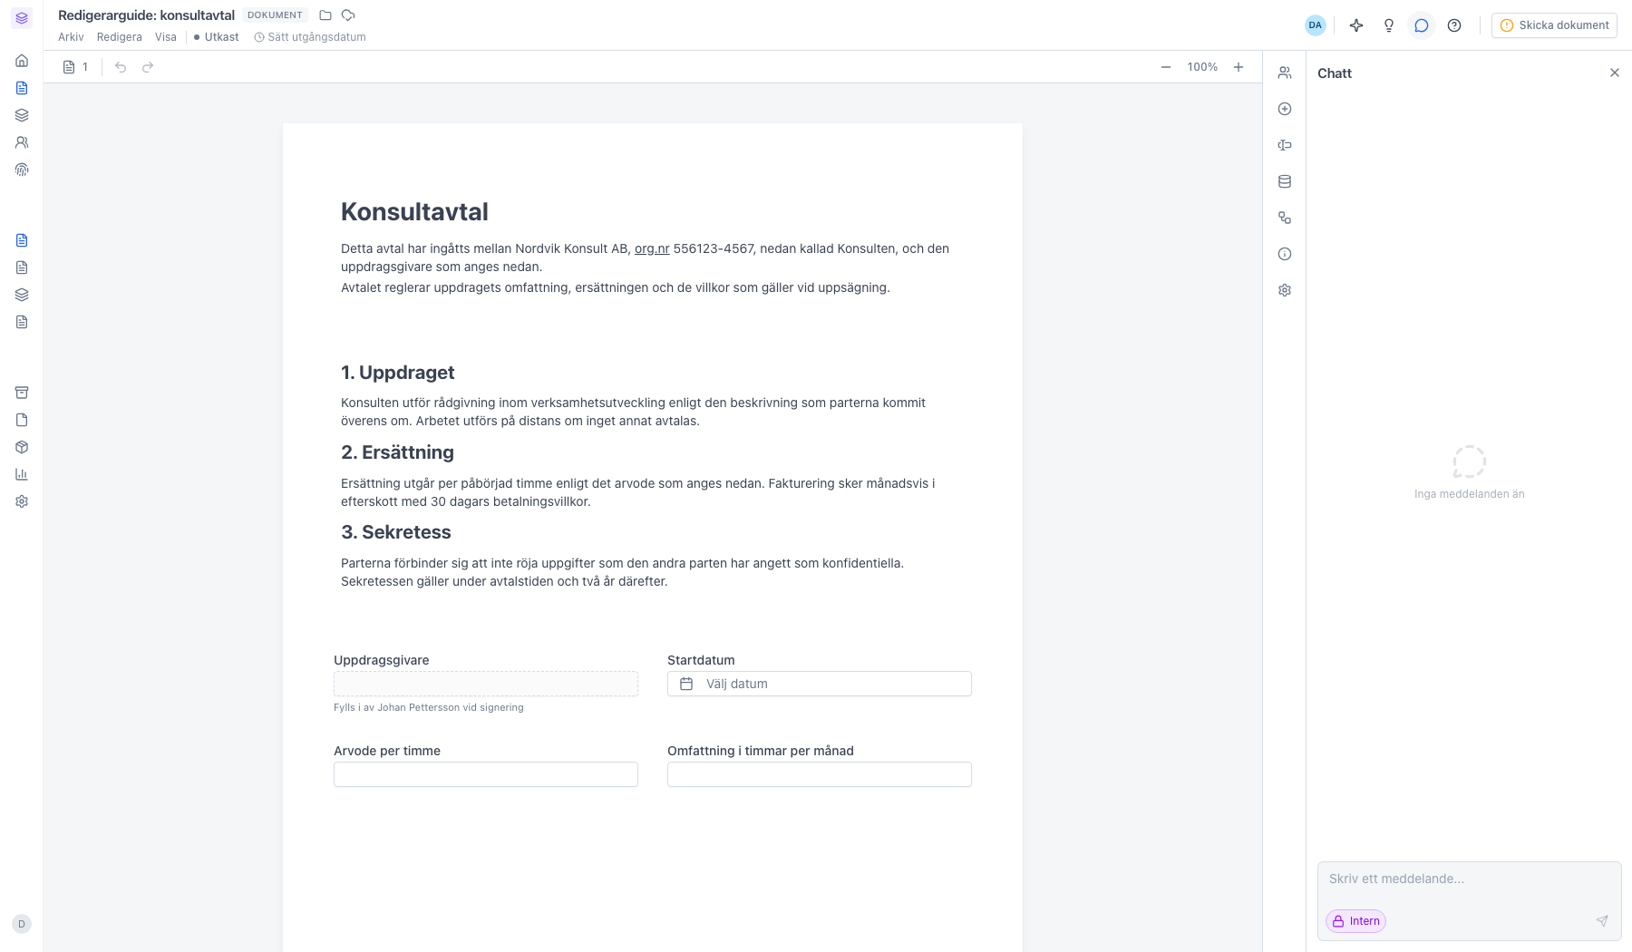Open the database data icon
Image resolution: width=1632 pixels, height=952 pixels.
pyautogui.click(x=1285, y=181)
